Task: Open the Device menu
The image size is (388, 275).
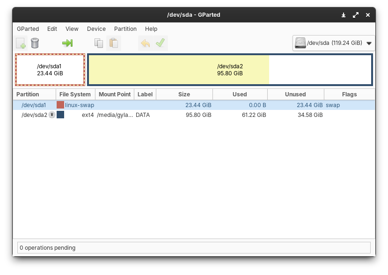Action: click(x=96, y=29)
